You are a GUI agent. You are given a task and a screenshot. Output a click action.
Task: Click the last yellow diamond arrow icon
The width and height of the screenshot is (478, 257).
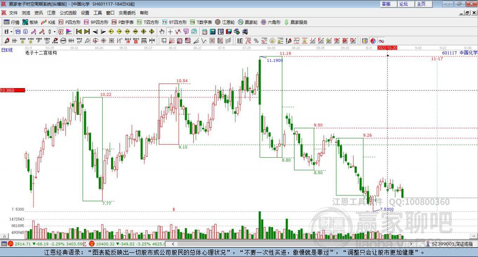point(152,32)
